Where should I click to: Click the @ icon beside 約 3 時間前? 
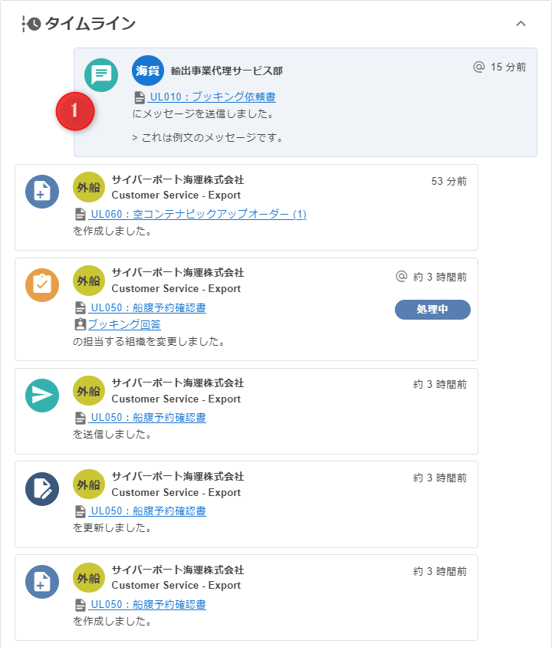coord(401,277)
